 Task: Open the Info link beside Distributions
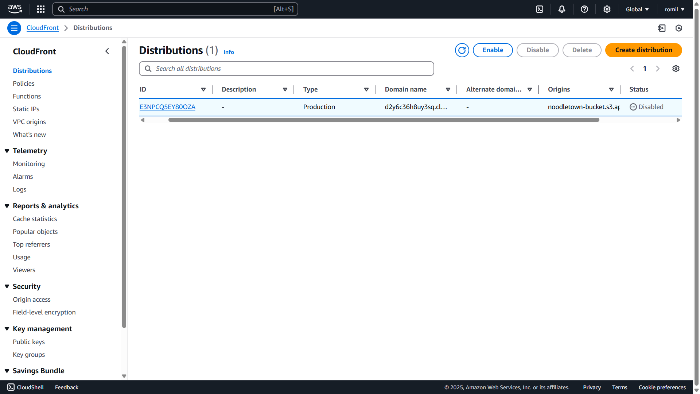pos(229,52)
